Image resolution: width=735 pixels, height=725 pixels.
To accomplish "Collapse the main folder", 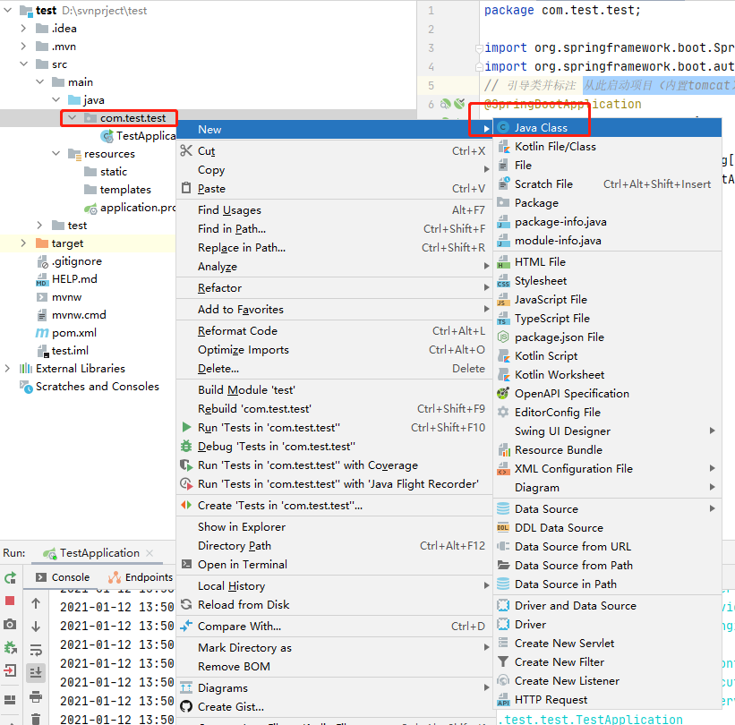I will coord(40,81).
